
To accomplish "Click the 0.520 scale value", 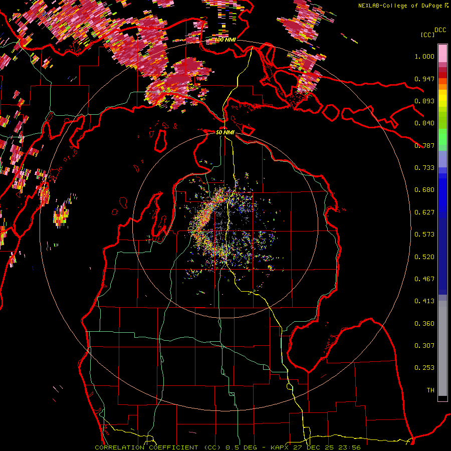I will 424,257.
